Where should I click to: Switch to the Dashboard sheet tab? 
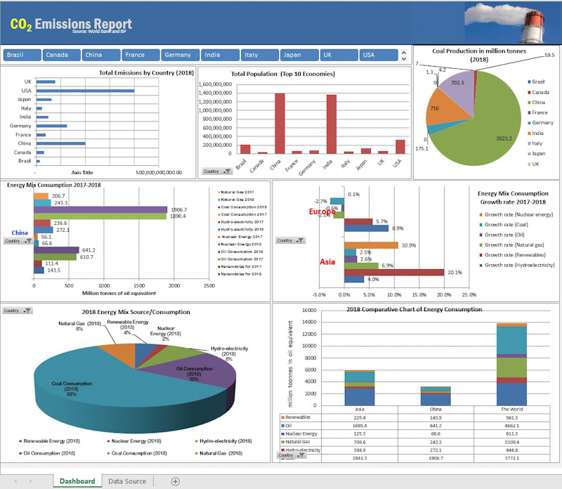tap(77, 481)
